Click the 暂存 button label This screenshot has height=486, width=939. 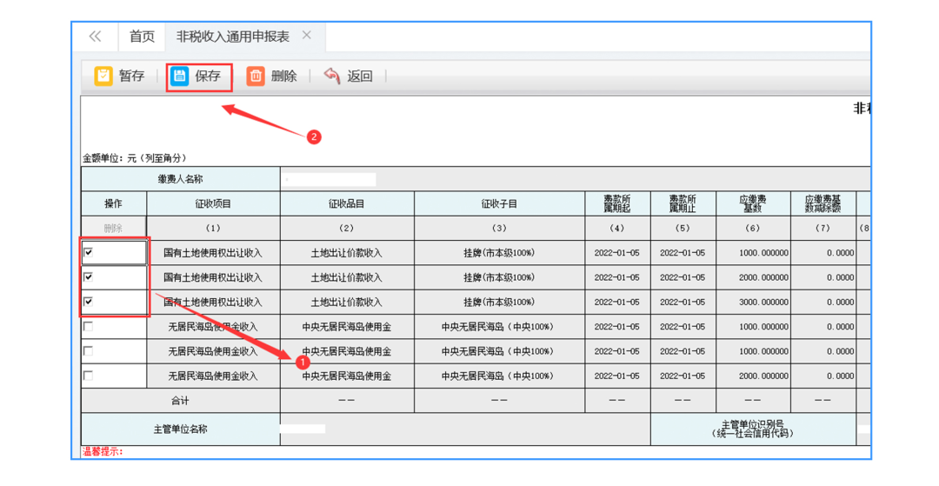[x=132, y=76]
